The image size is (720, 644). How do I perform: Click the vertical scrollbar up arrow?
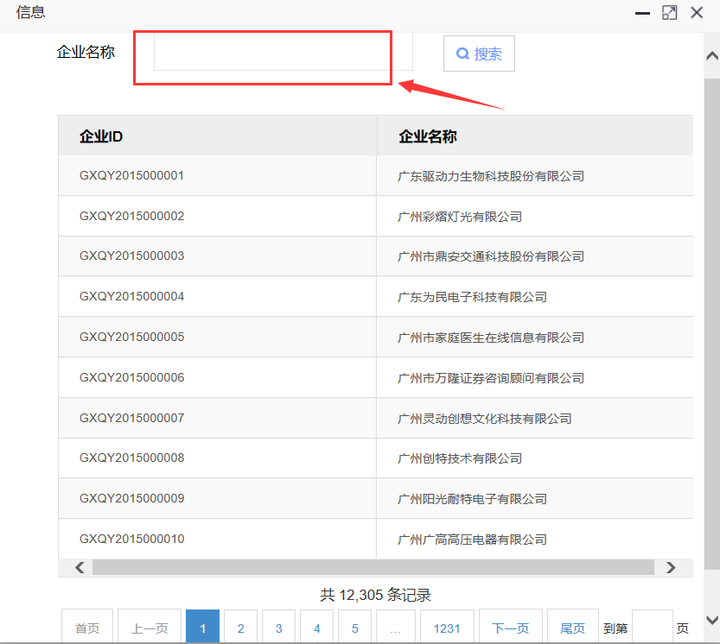(x=712, y=56)
